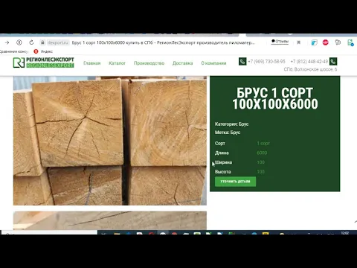Click phone icon left of +7 (969) number

point(242,61)
